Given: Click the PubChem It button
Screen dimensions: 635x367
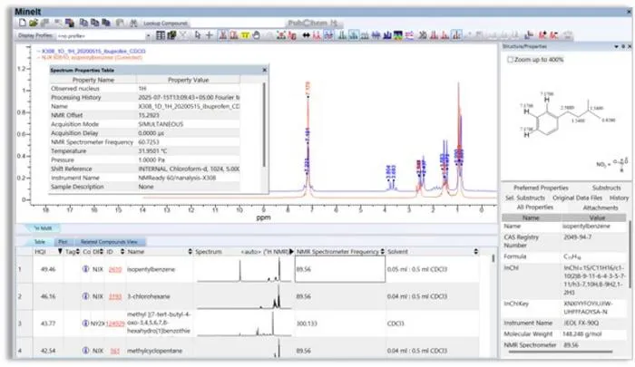Looking at the screenshot, I should pyautogui.click(x=312, y=23).
